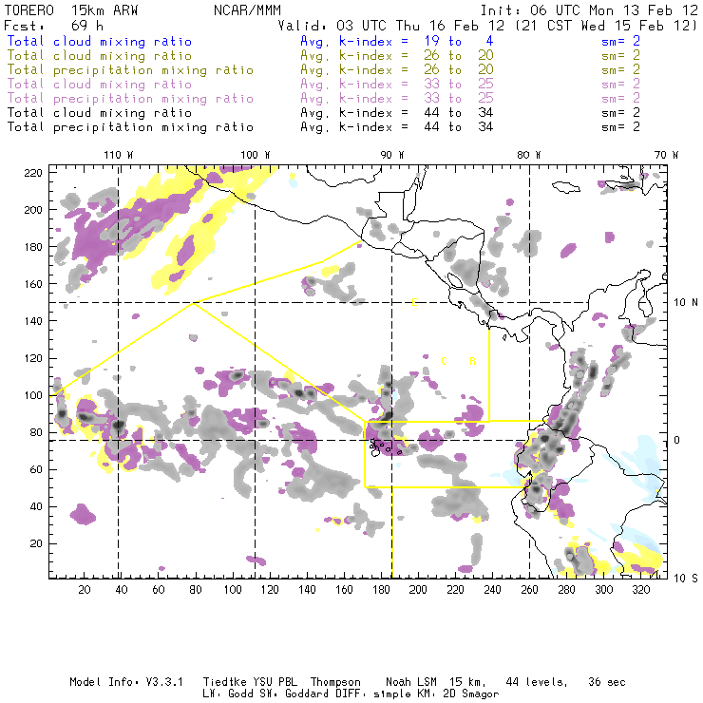Viewport: 703px width, 703px height.
Task: Click the yellow 'E' marker on the map
Action: (415, 303)
